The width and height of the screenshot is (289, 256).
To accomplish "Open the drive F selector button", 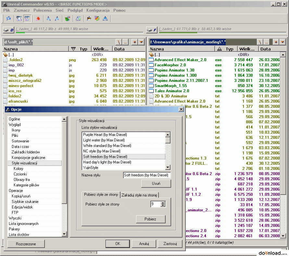I will (152, 30).
